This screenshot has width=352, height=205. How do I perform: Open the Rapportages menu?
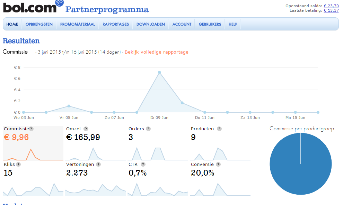116,24
